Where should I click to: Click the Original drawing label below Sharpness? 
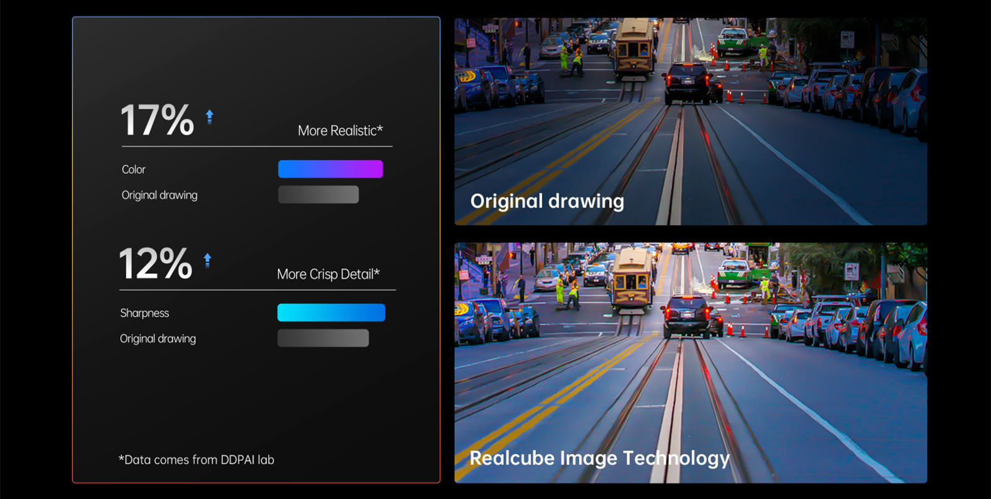coord(158,339)
